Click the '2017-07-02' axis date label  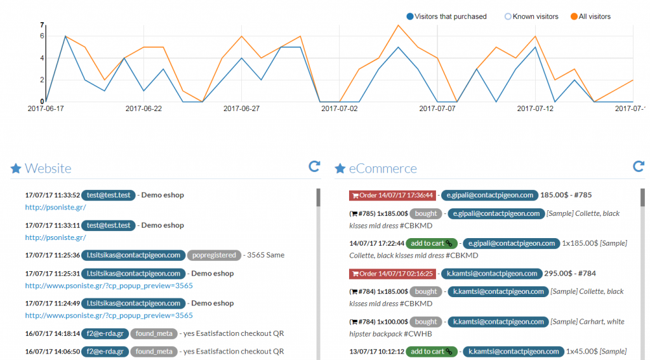[x=339, y=109]
